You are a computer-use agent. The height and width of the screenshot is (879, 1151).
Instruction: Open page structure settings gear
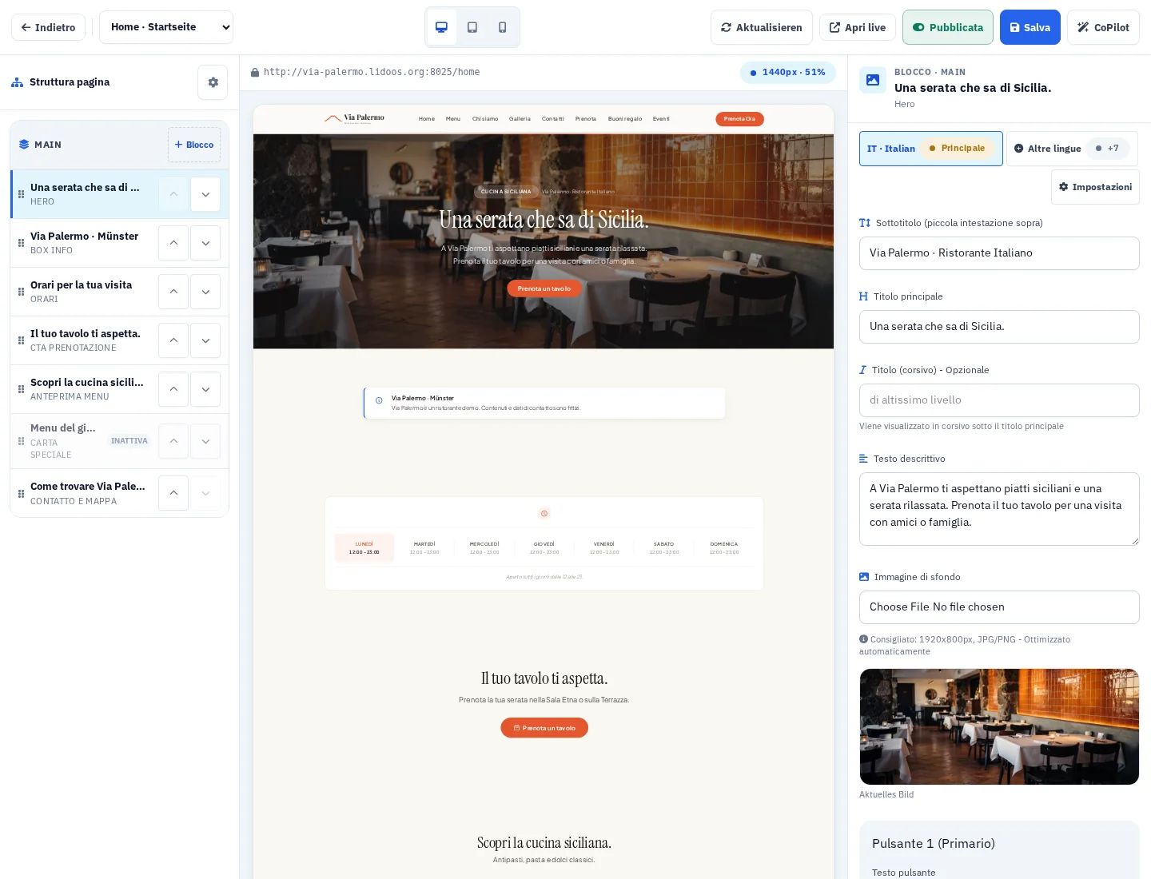[x=213, y=82]
